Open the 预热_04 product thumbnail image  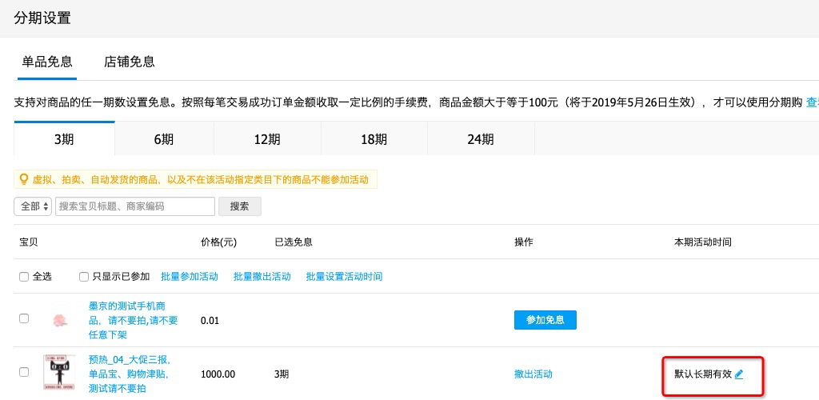tap(59, 373)
